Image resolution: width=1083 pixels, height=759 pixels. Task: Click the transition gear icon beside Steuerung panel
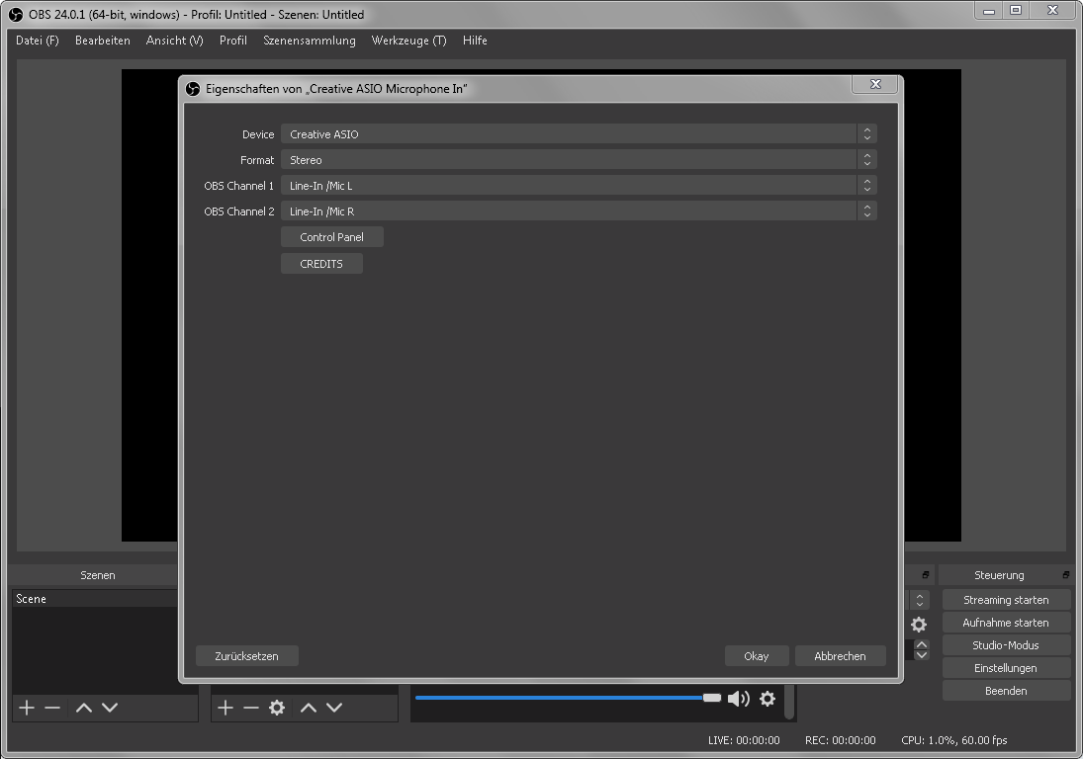(x=919, y=625)
